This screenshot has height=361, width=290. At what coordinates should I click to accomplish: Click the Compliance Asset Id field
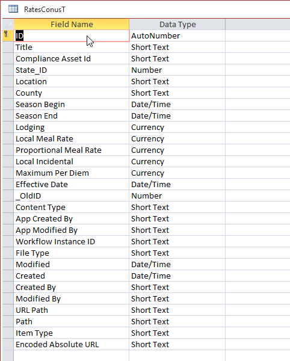pyautogui.click(x=72, y=58)
